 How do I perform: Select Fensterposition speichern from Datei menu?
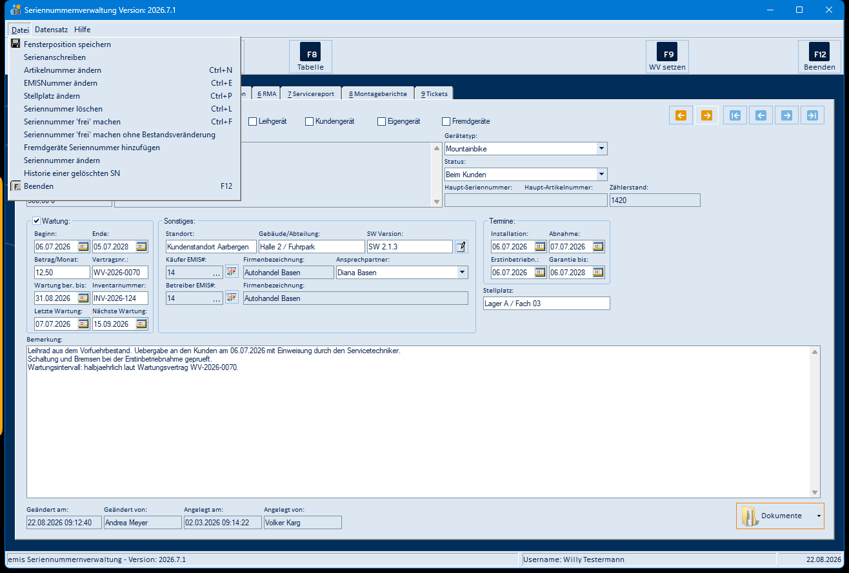[125, 44]
